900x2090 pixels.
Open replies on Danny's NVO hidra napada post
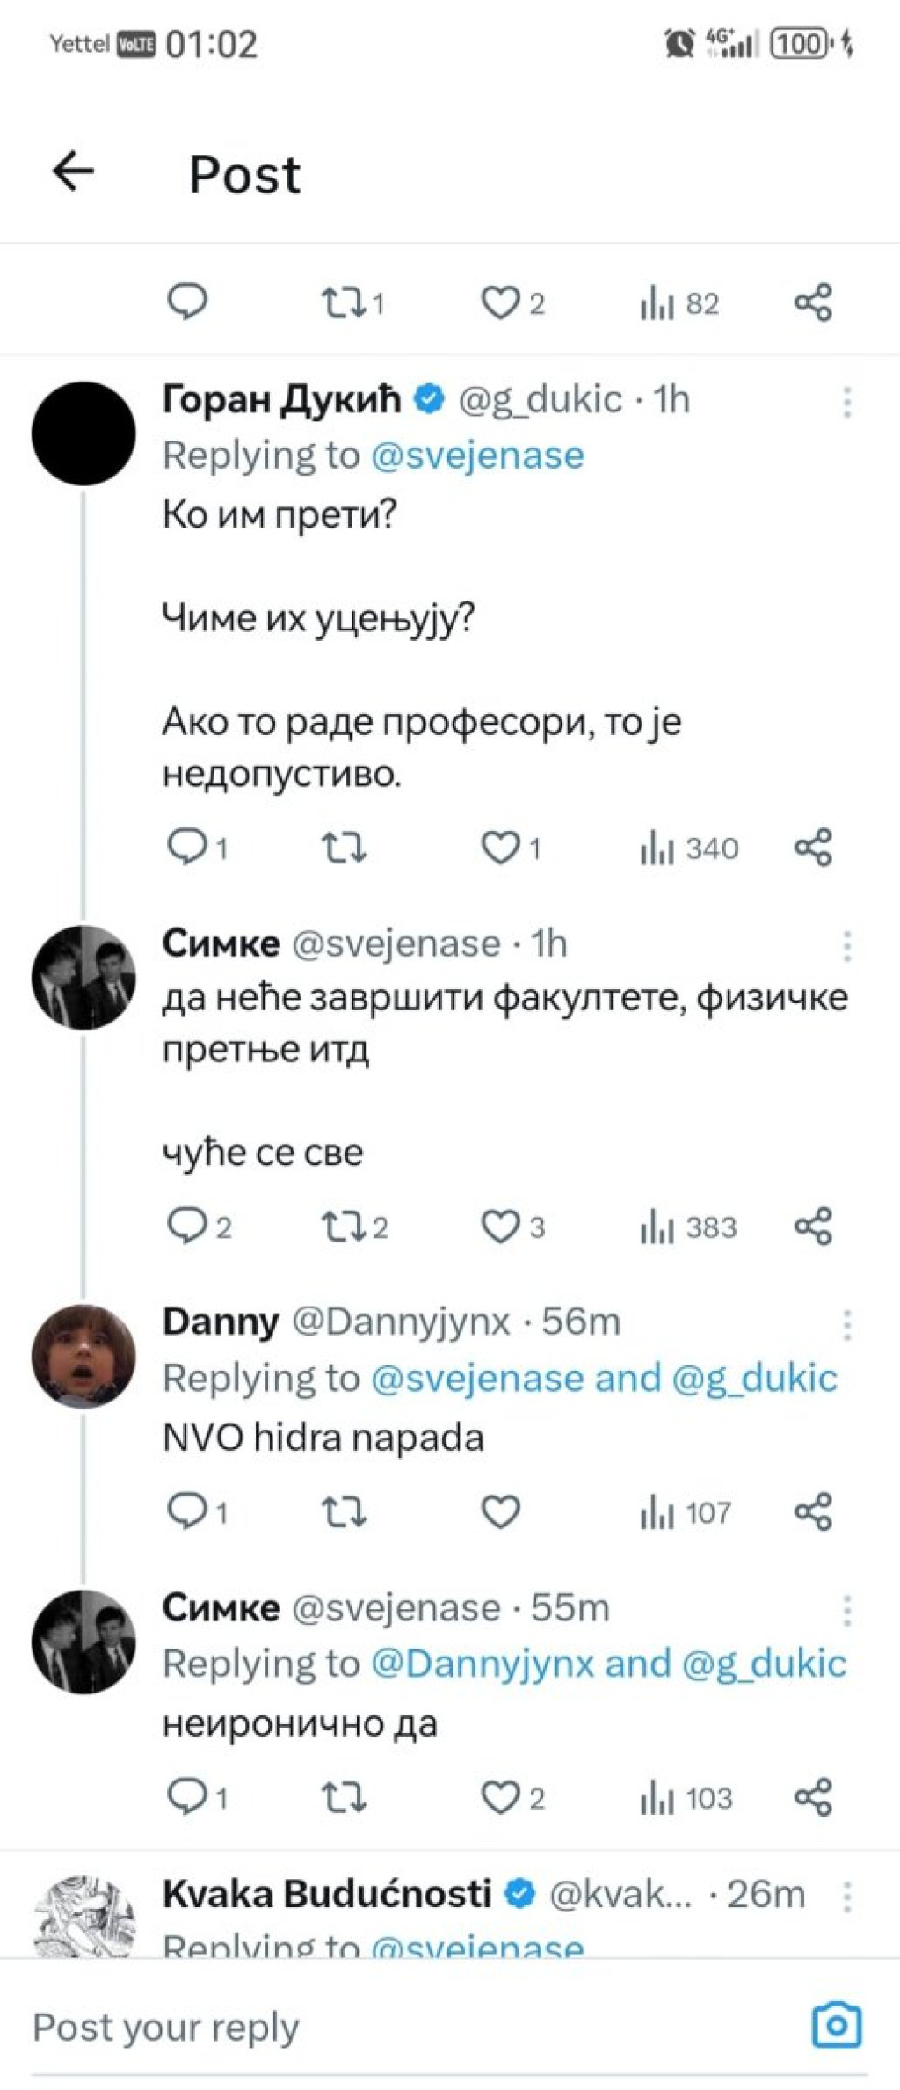[197, 1511]
